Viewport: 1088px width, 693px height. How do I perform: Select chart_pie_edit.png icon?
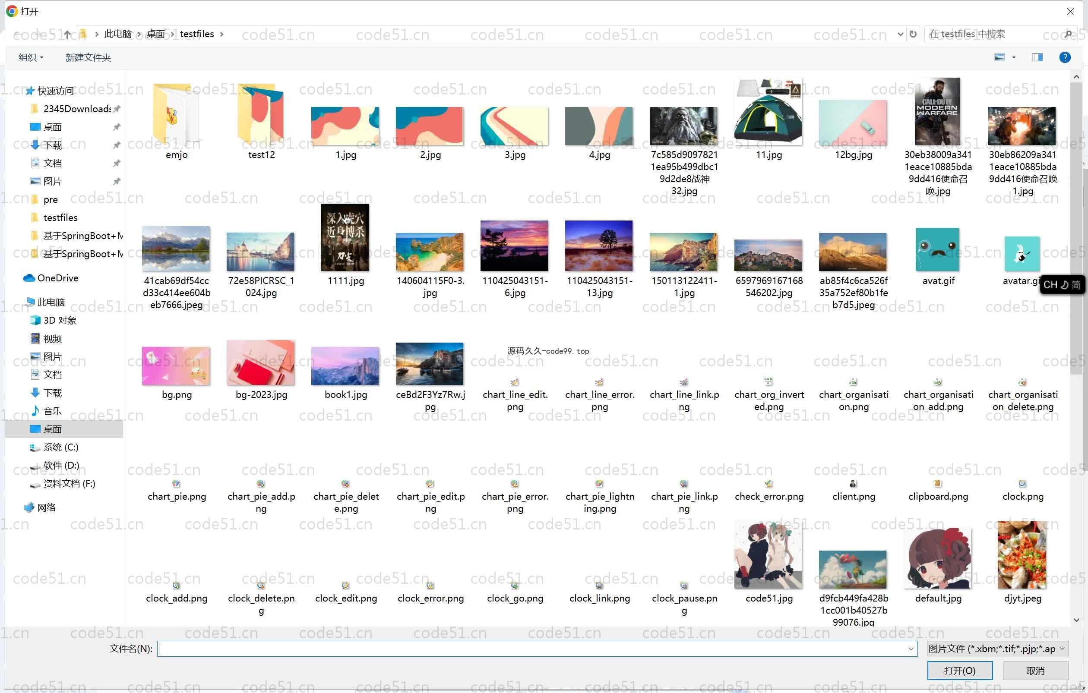[430, 484]
